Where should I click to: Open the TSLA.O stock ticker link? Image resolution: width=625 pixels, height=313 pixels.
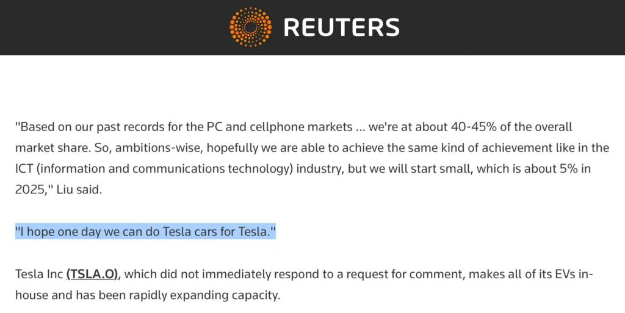[x=93, y=275]
